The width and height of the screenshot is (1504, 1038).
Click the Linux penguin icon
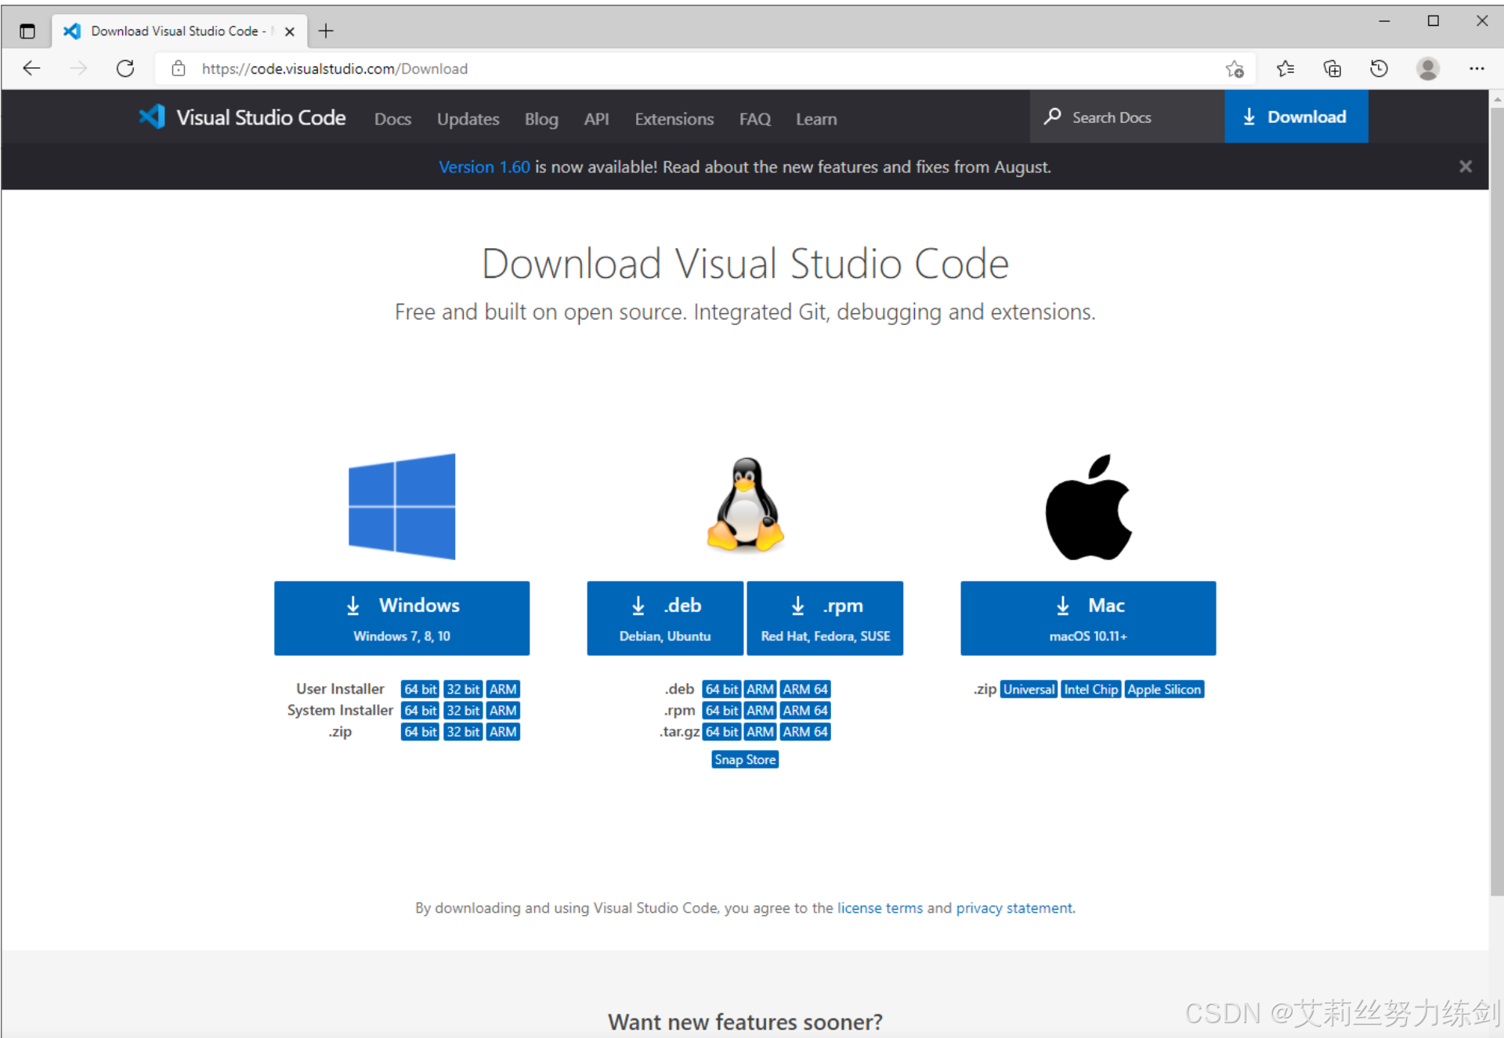745,506
